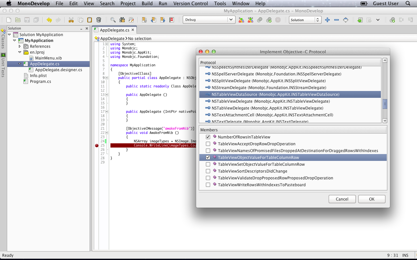This screenshot has width=417, height=260.
Task: Click the Paste clipboard icon
Action: [89, 20]
